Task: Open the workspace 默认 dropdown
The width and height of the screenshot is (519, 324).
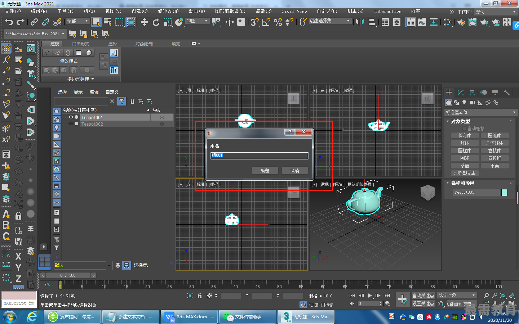Action: point(496,12)
